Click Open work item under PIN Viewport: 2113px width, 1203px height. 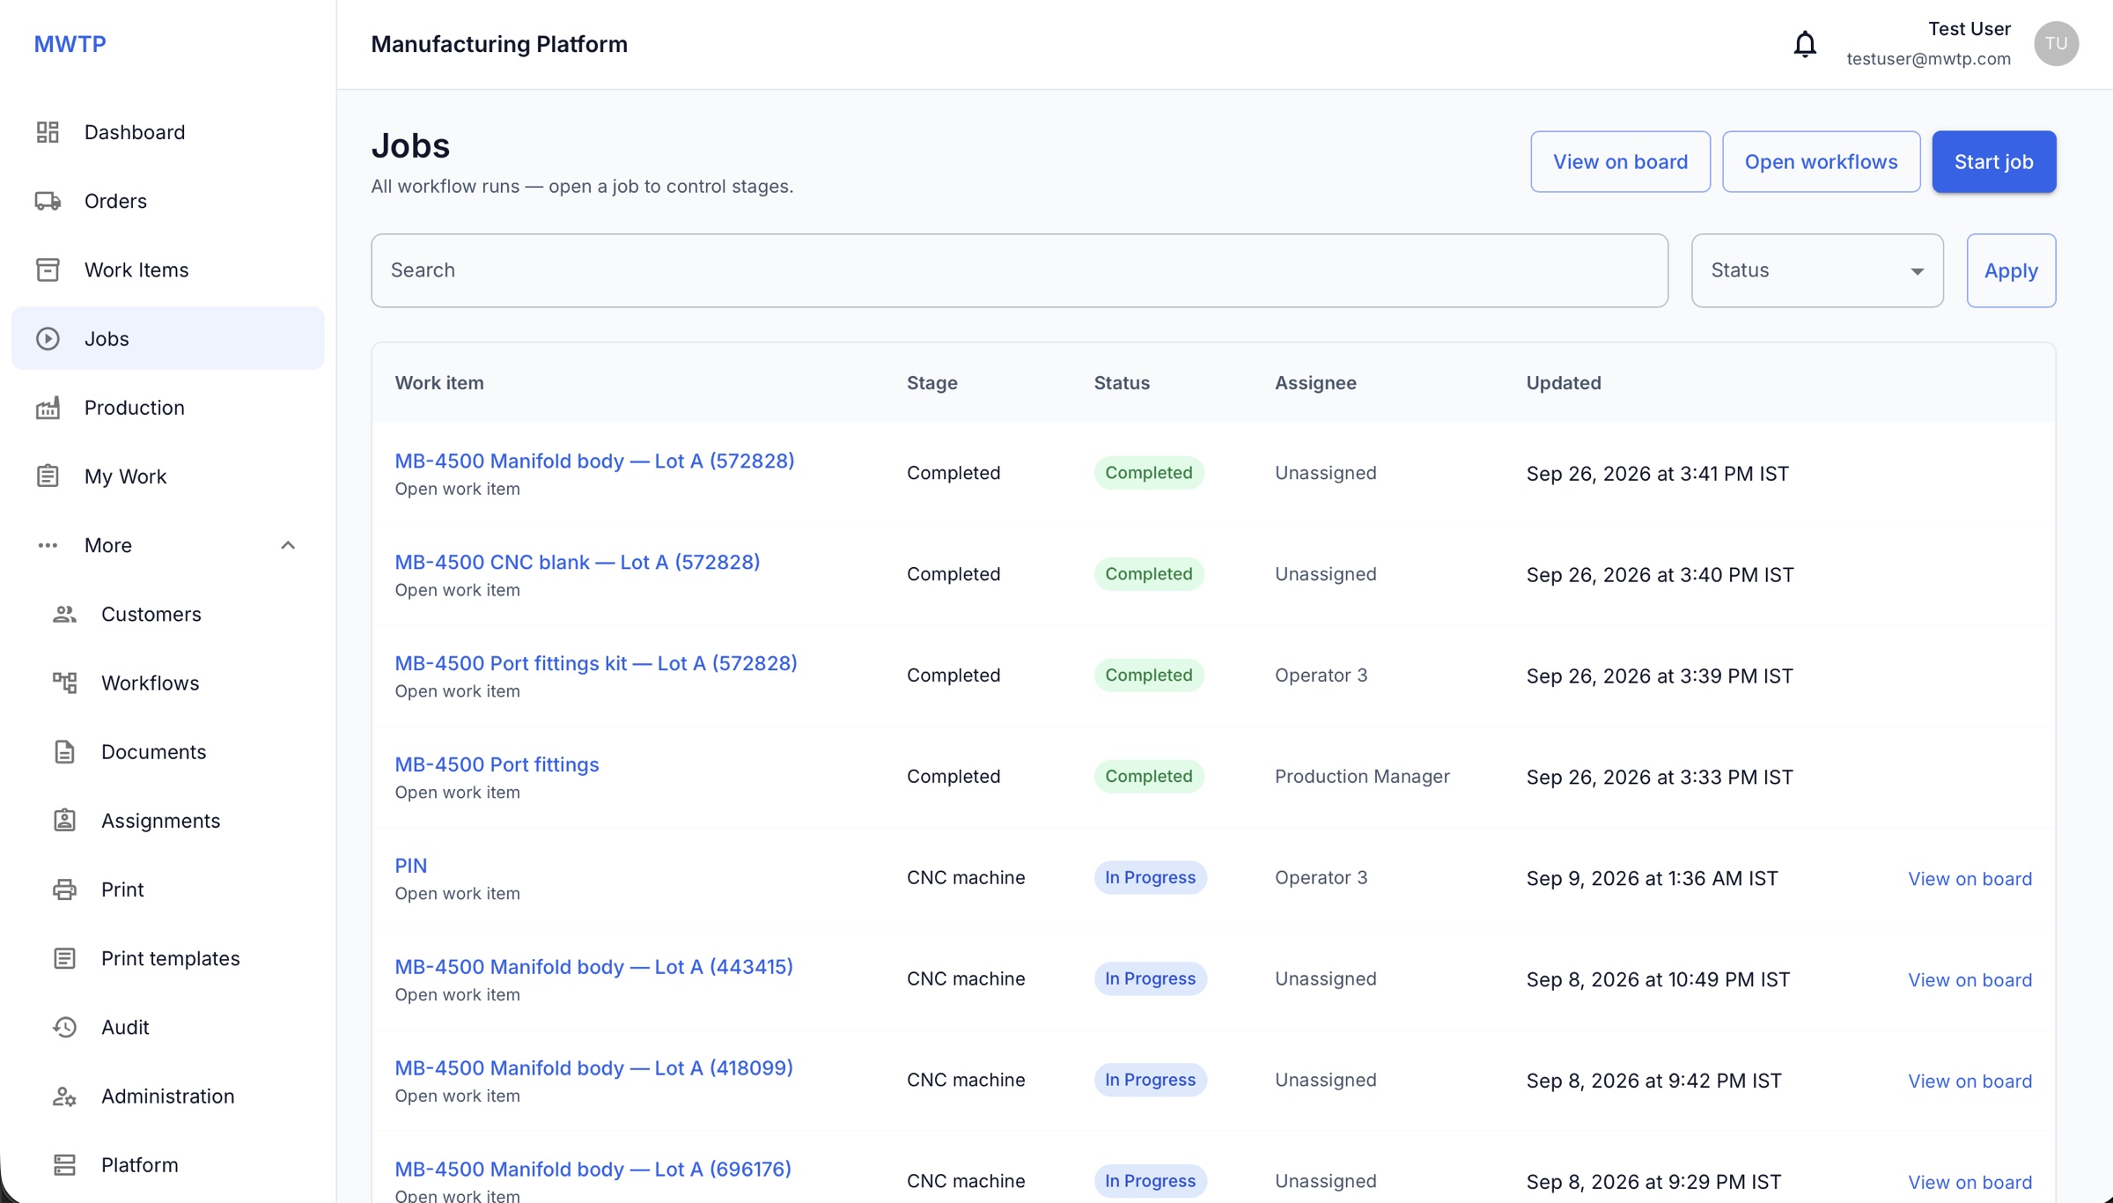457,894
